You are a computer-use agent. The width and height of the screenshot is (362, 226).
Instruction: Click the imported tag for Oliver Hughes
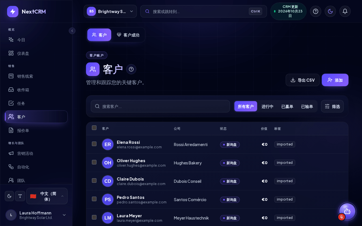(x=285, y=163)
